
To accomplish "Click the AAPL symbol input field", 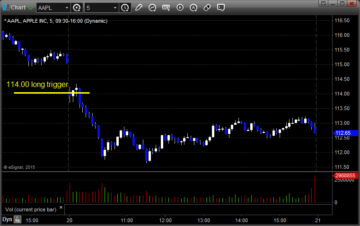I will [51, 8].
